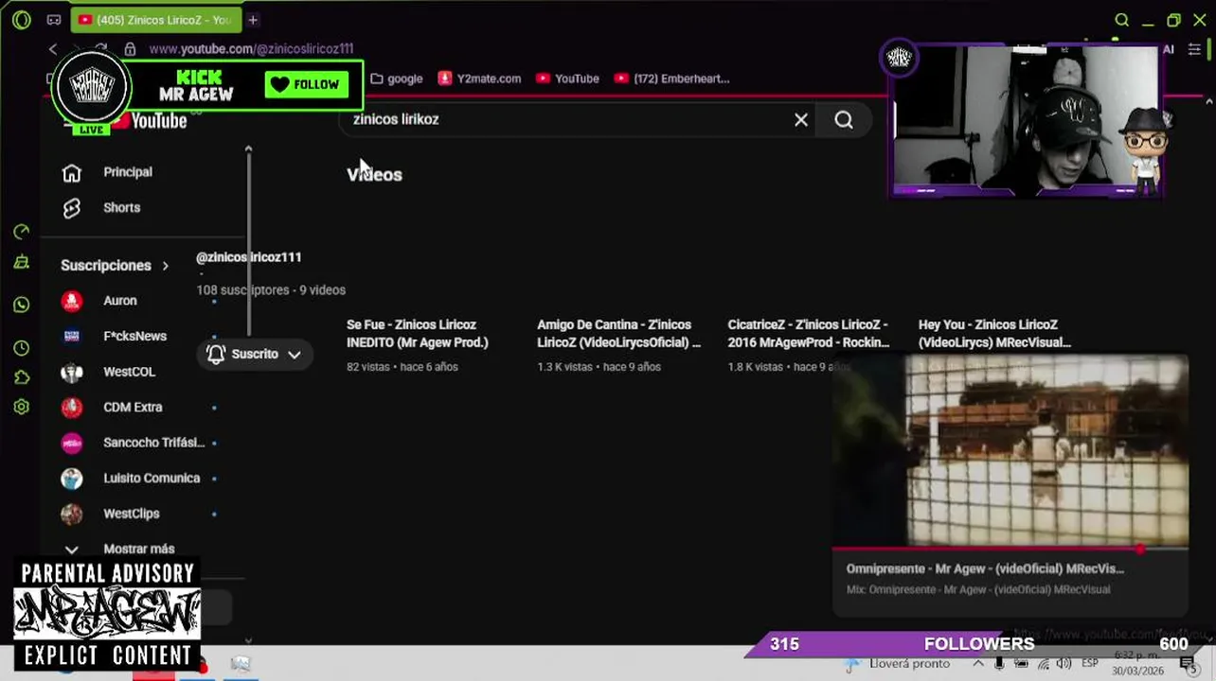The width and height of the screenshot is (1216, 681).
Task: Click the miniplayer video thumbnail
Action: [1010, 451]
